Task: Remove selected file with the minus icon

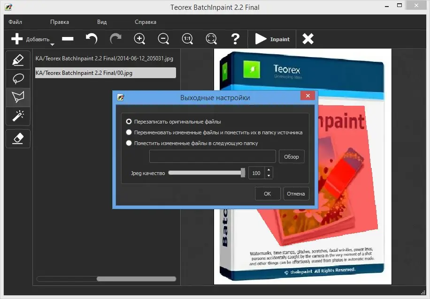Action: click(x=68, y=39)
